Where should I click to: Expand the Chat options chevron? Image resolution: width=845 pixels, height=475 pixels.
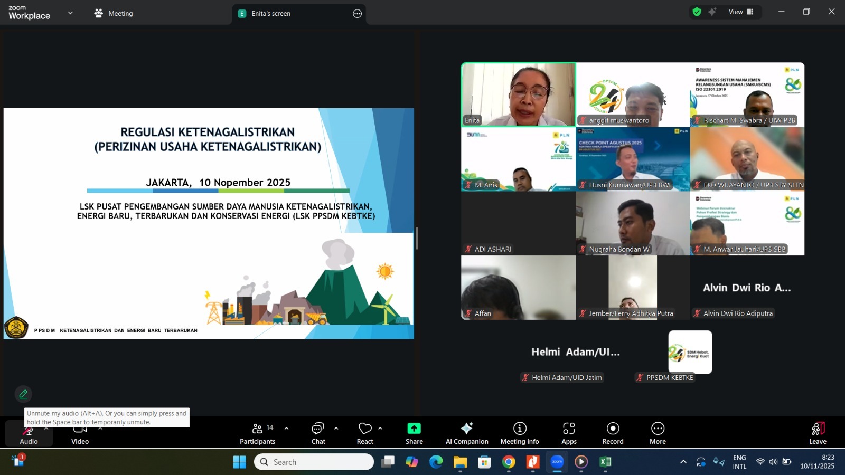click(336, 429)
